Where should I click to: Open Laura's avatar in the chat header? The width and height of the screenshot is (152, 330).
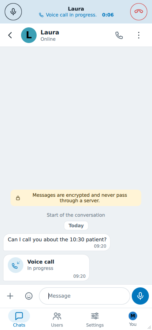pyautogui.click(x=29, y=35)
